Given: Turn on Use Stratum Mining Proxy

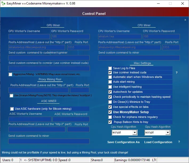Looking at the screenshot, I should pos(11,95).
